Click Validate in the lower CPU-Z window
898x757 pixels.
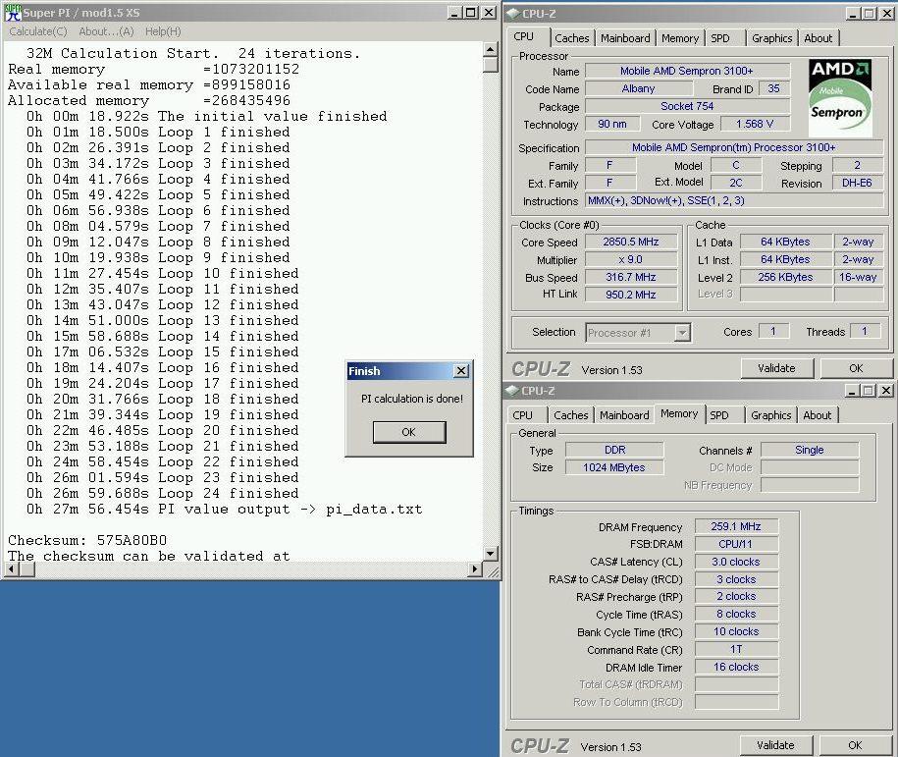[775, 745]
